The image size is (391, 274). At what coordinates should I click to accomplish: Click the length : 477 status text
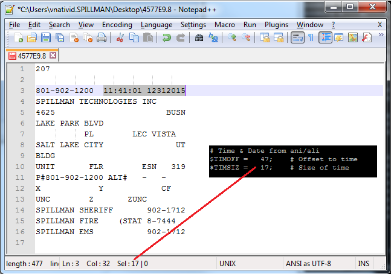tap(24, 264)
